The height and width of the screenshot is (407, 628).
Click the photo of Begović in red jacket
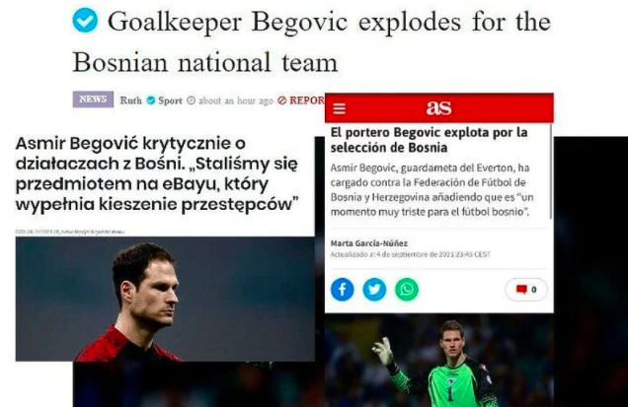click(x=165, y=299)
